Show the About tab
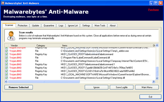Image resolution: width=164 pixels, height=102 pixels. 113,25
